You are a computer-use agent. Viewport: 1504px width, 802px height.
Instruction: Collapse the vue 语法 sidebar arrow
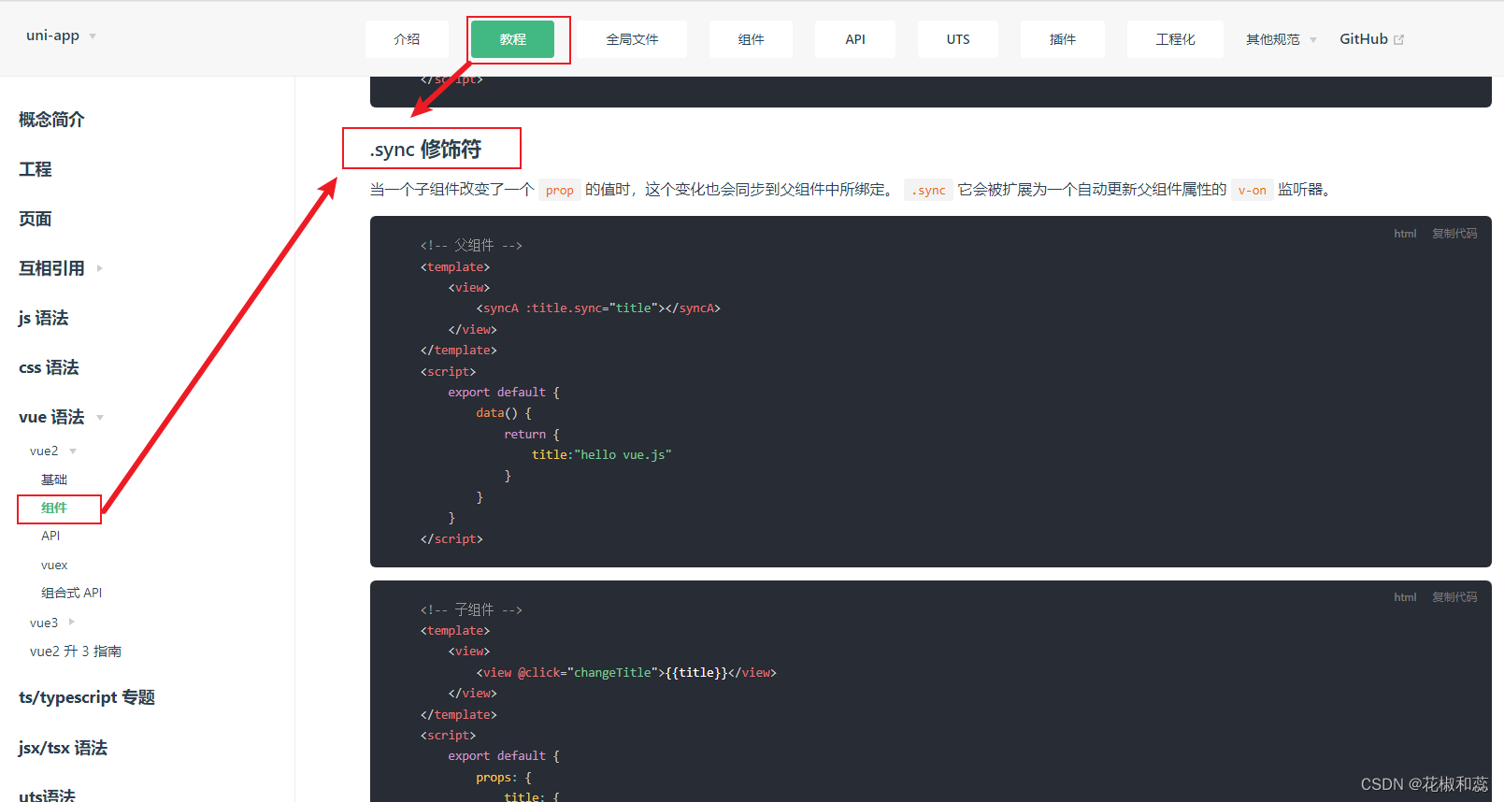pyautogui.click(x=100, y=418)
